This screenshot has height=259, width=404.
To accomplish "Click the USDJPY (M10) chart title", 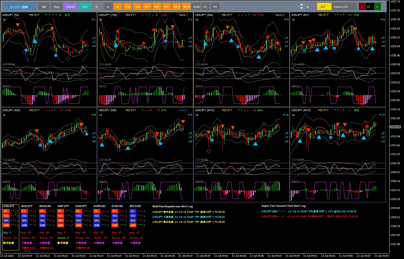I will (205, 110).
